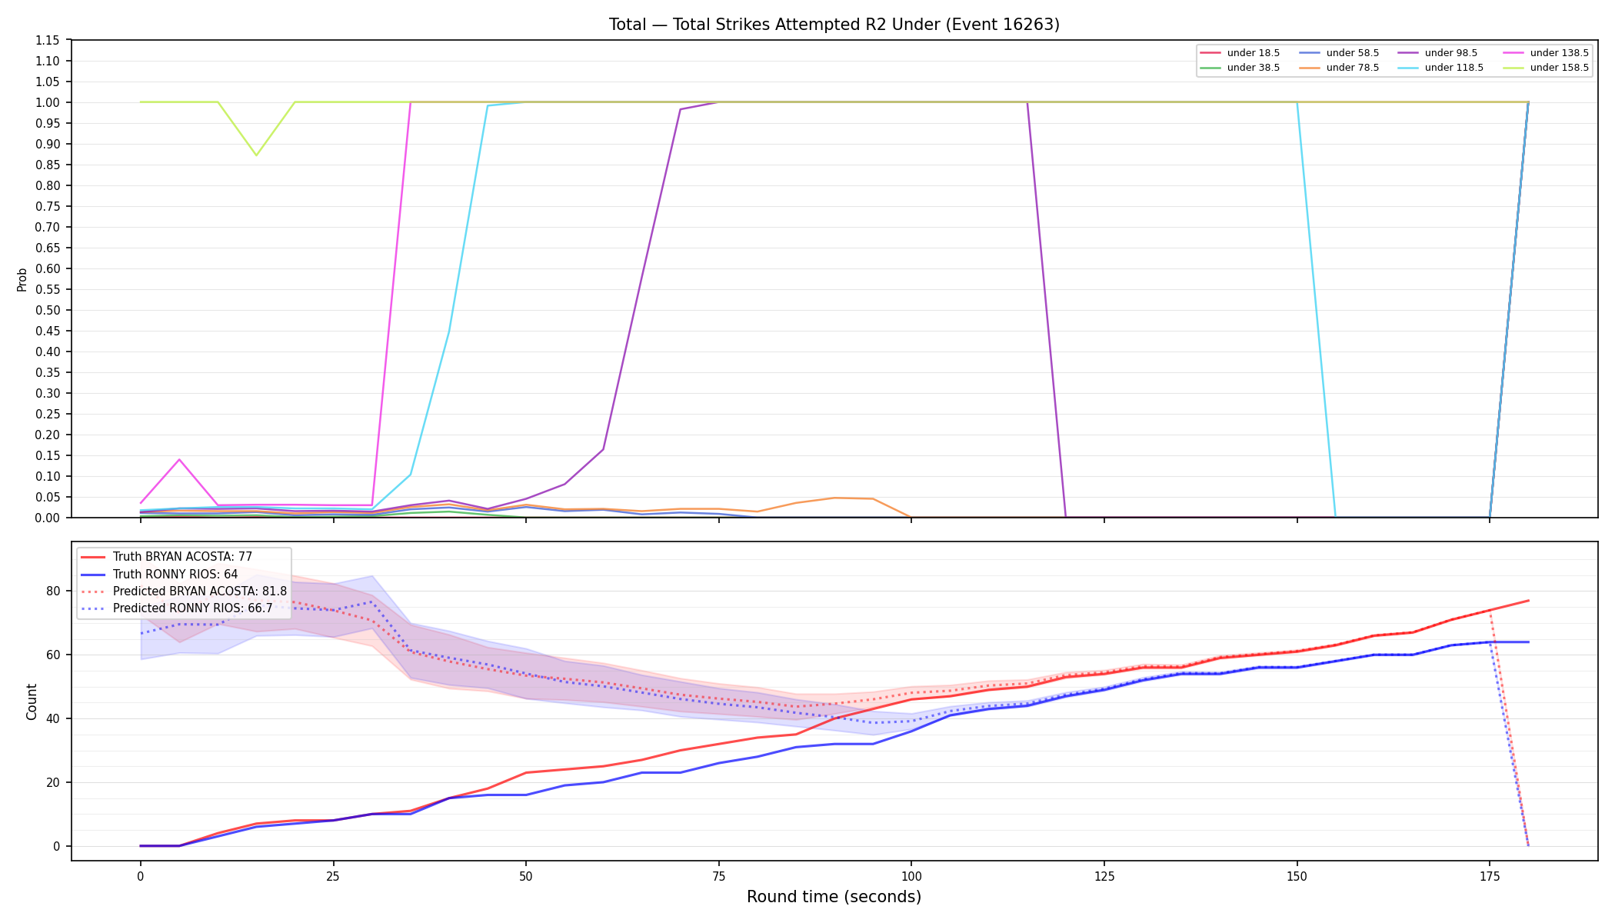Image resolution: width=1615 pixels, height=923 pixels.
Task: Click the 'under 58.5' legend label
Action: 1353,53
